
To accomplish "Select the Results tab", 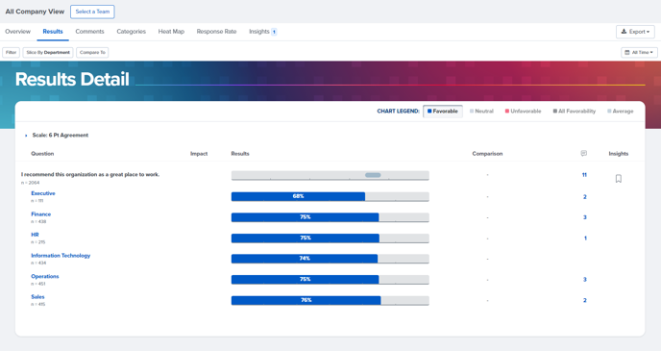I will click(x=53, y=32).
